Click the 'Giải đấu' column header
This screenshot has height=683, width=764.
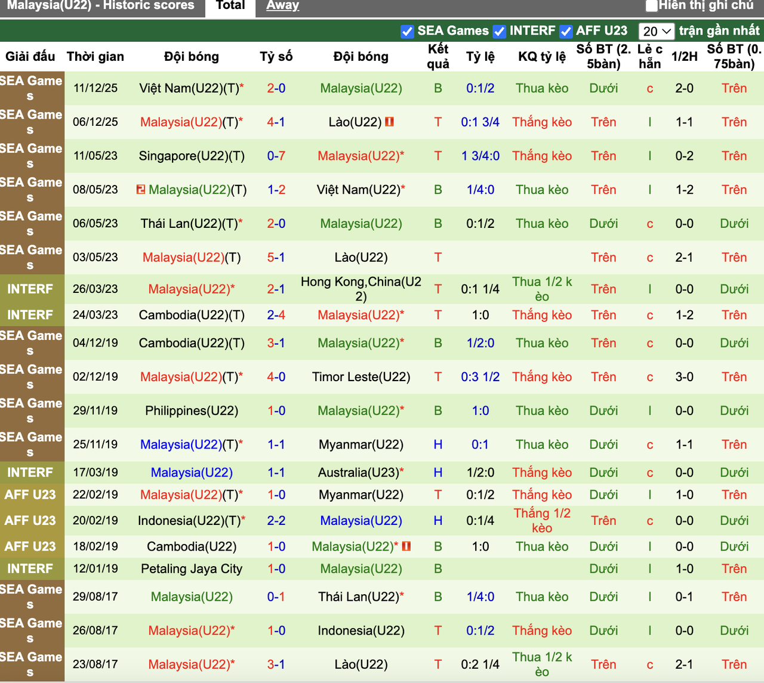click(x=30, y=57)
